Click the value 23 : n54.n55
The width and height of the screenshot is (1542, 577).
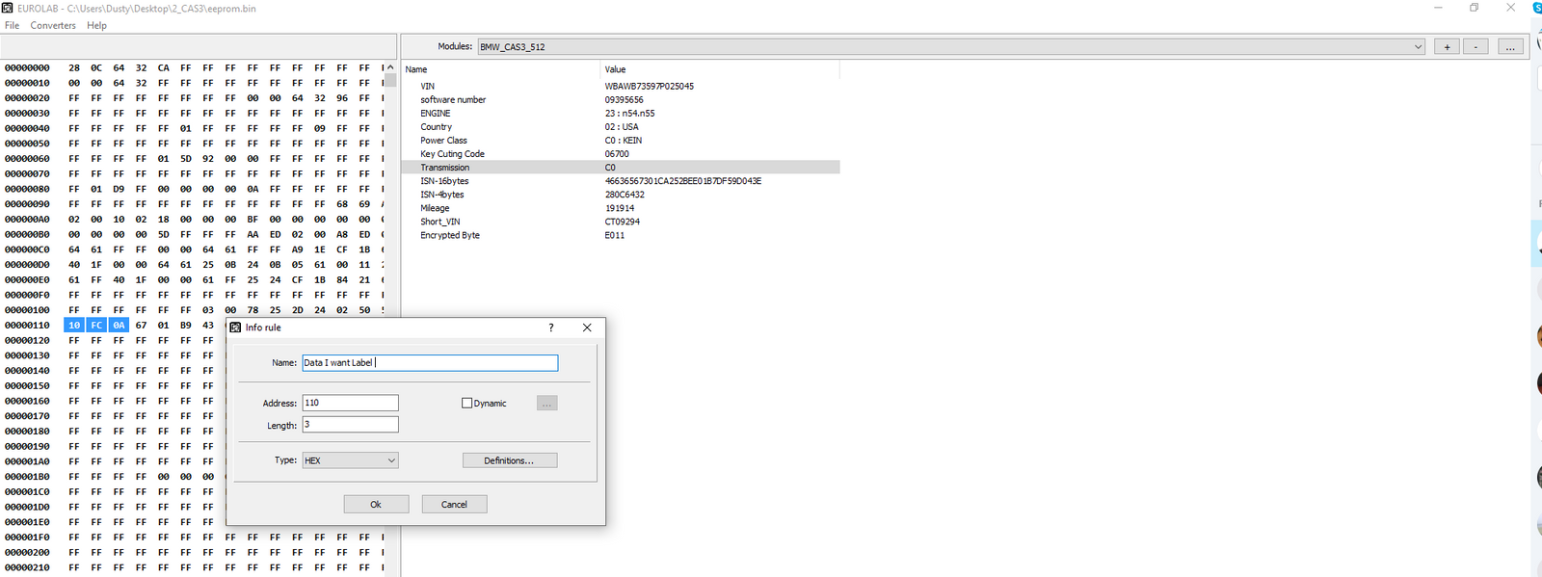[x=629, y=113]
